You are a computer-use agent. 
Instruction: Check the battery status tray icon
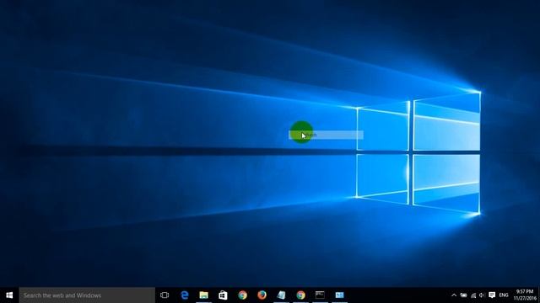coord(463,295)
